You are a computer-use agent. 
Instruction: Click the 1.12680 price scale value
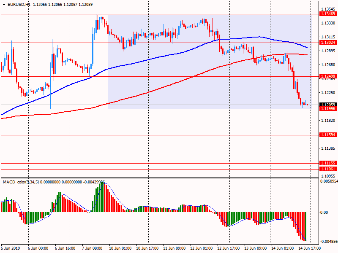pyautogui.click(x=328, y=65)
